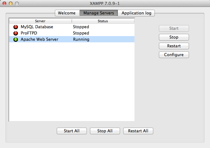Screen dimensions: 210x148
Task: Sort by the Server column header
Action: tap(40, 21)
